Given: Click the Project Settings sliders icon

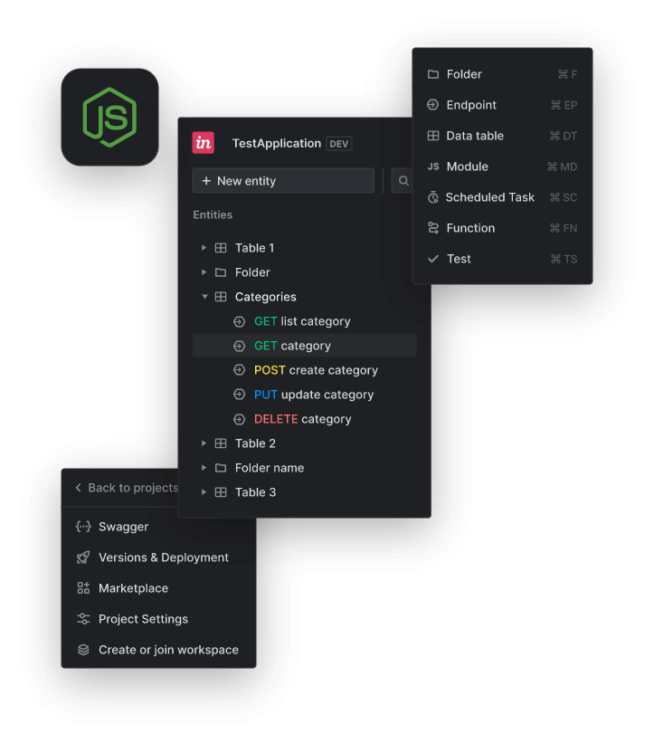Looking at the screenshot, I should pyautogui.click(x=83, y=619).
